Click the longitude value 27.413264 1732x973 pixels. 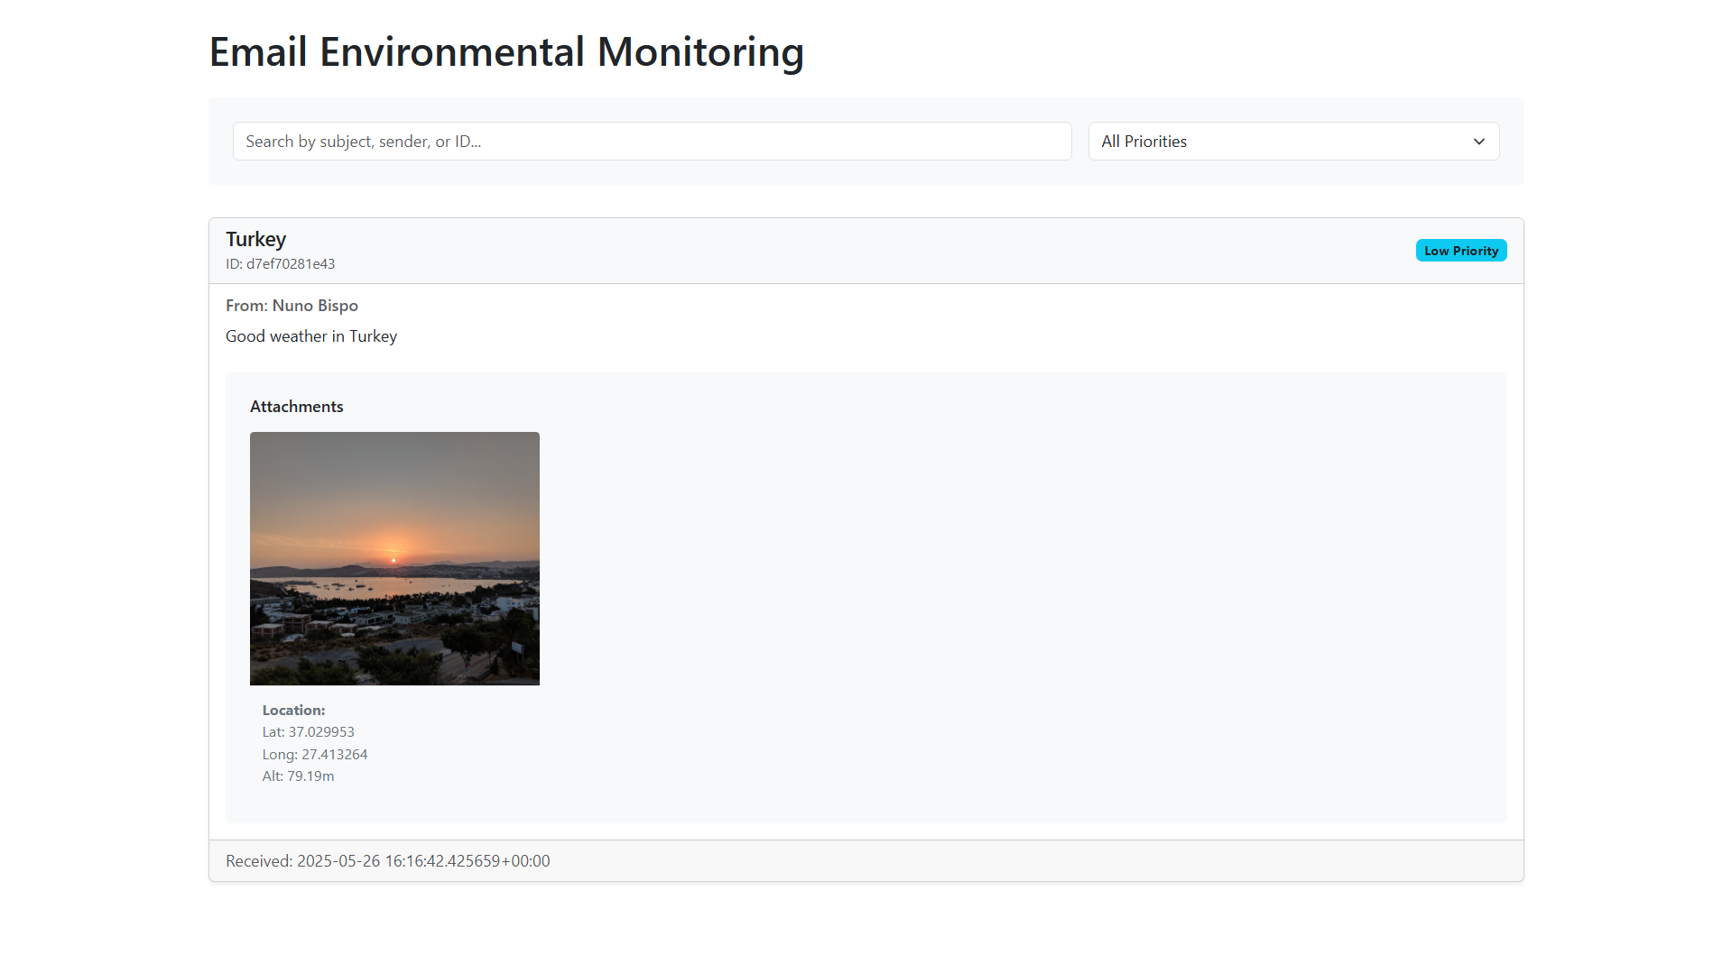pos(314,754)
